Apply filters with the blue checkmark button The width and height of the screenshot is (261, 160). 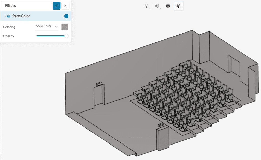(x=56, y=6)
